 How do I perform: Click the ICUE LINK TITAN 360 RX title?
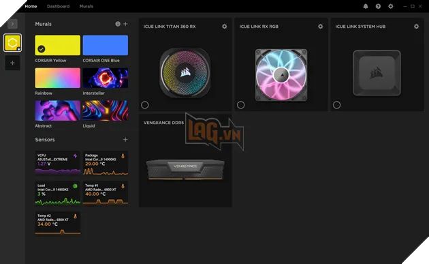point(170,27)
